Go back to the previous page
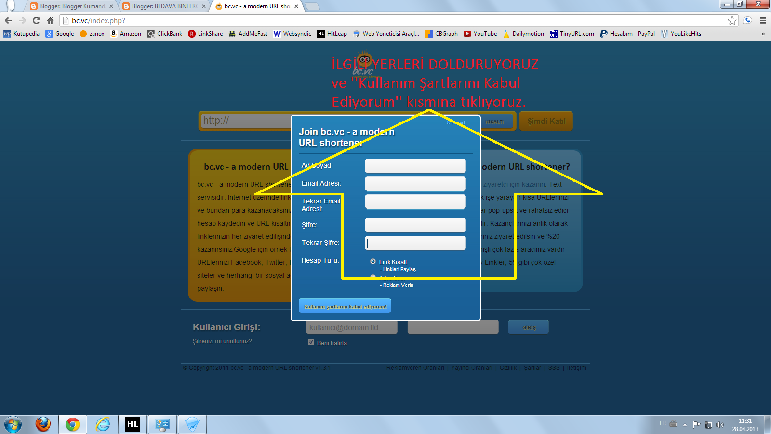771x434 pixels. (8, 20)
